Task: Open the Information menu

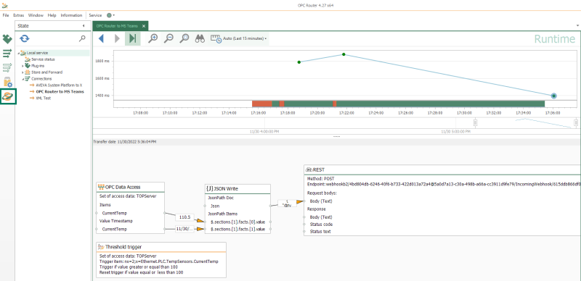Action: point(71,15)
